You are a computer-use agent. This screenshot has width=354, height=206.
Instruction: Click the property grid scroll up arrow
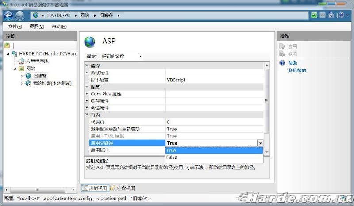tap(267, 65)
